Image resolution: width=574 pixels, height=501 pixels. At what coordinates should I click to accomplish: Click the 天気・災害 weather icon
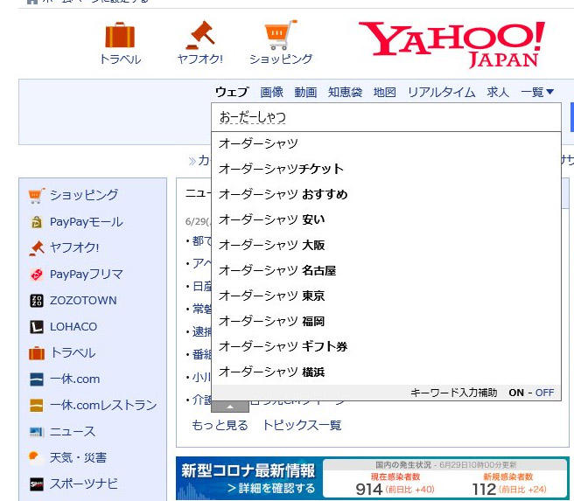36,457
